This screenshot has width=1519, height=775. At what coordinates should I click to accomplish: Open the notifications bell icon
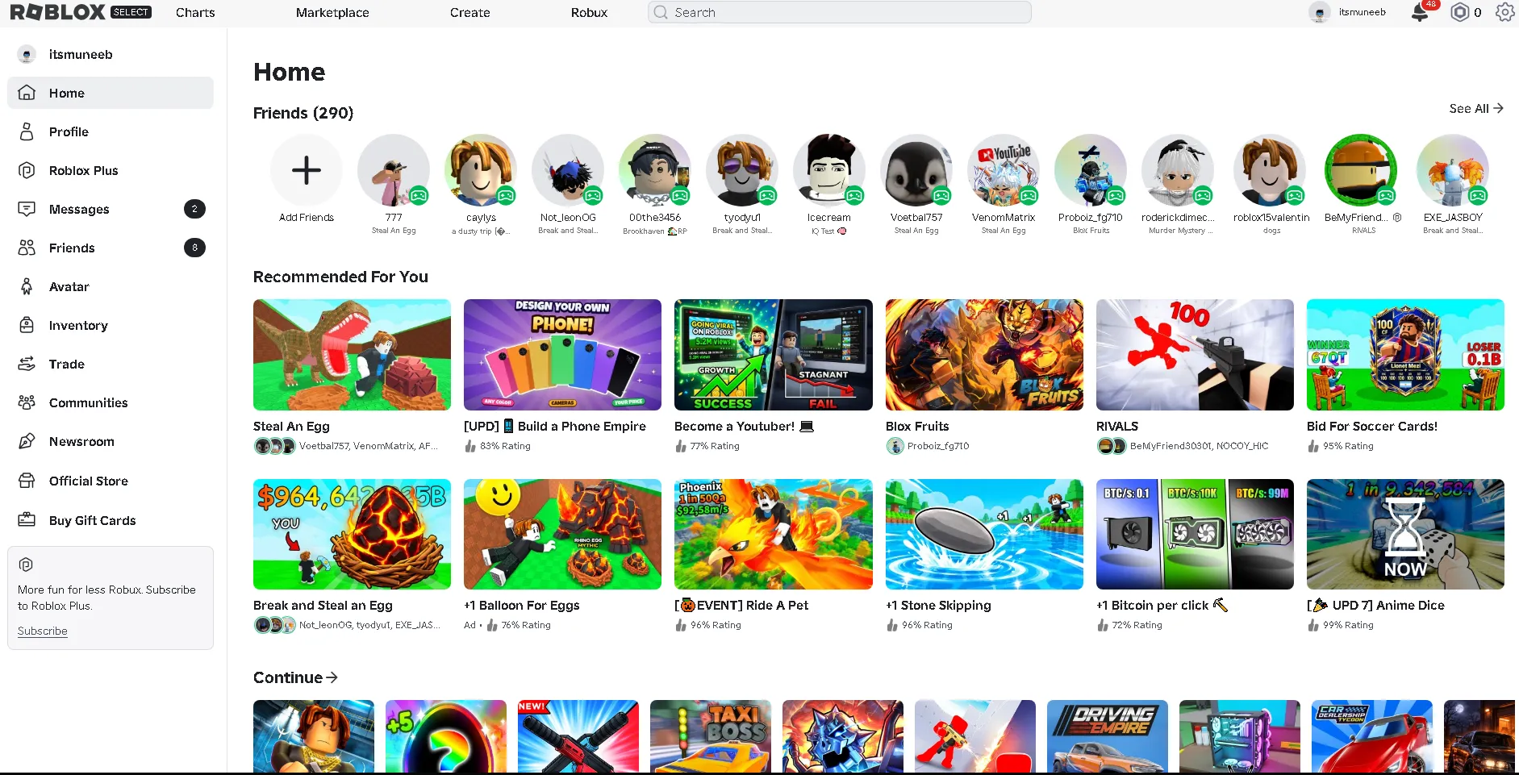pyautogui.click(x=1420, y=13)
